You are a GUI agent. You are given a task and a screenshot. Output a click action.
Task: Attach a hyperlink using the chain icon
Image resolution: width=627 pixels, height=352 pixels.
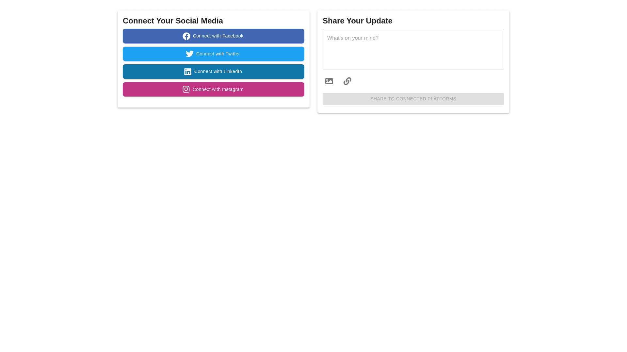pos(347,81)
